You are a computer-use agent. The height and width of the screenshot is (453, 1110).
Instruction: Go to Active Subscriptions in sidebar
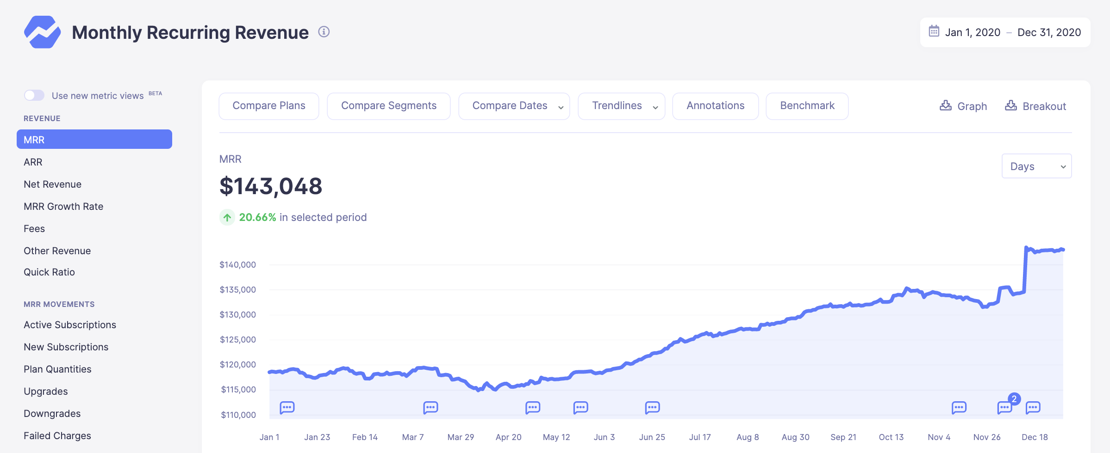click(x=70, y=324)
